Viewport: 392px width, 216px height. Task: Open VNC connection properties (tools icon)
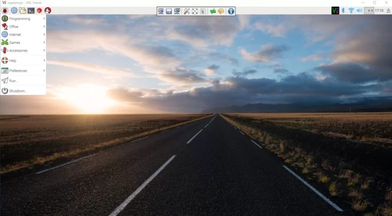[x=186, y=11]
